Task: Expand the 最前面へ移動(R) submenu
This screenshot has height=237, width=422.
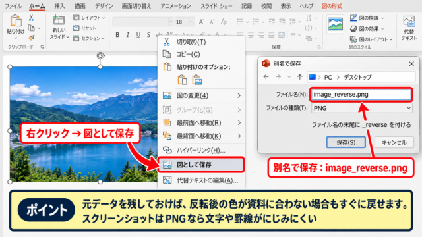Action: tap(201, 123)
